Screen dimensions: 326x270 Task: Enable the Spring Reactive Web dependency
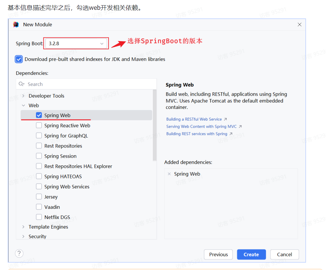coord(39,125)
